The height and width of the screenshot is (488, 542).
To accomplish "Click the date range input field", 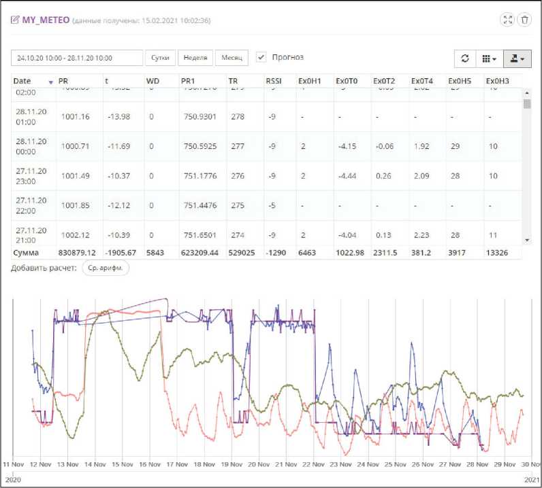I will (77, 58).
